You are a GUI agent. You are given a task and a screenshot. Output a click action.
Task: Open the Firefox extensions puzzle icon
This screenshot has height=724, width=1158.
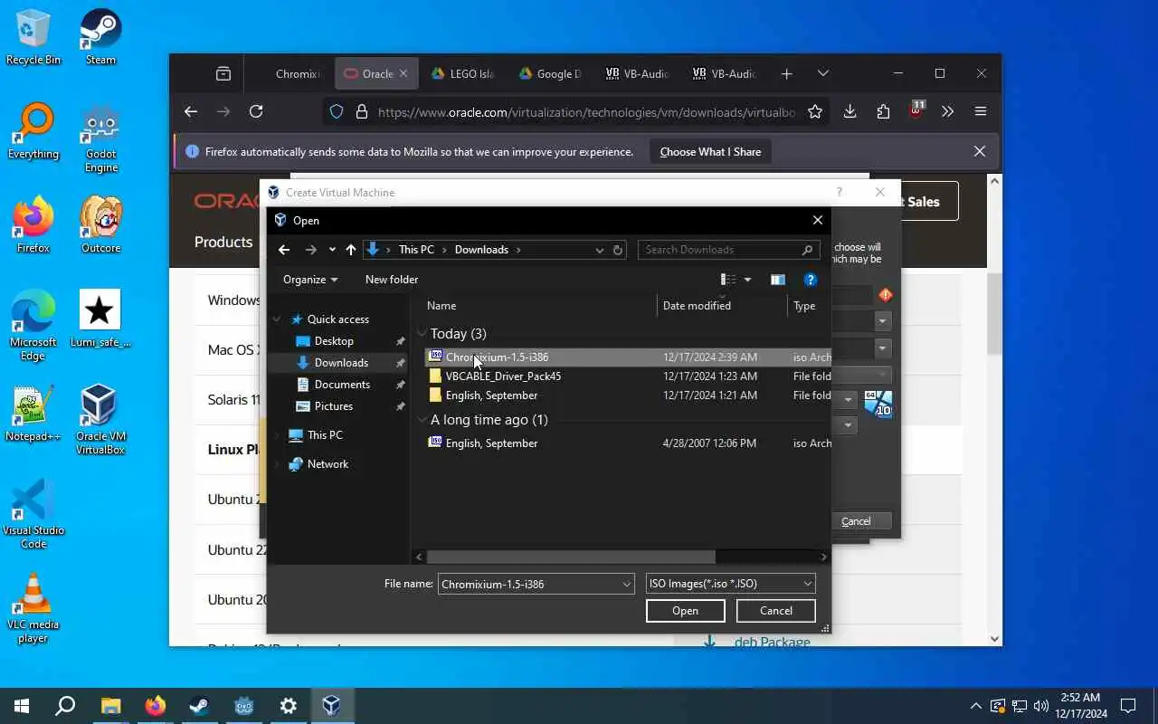pos(883,111)
